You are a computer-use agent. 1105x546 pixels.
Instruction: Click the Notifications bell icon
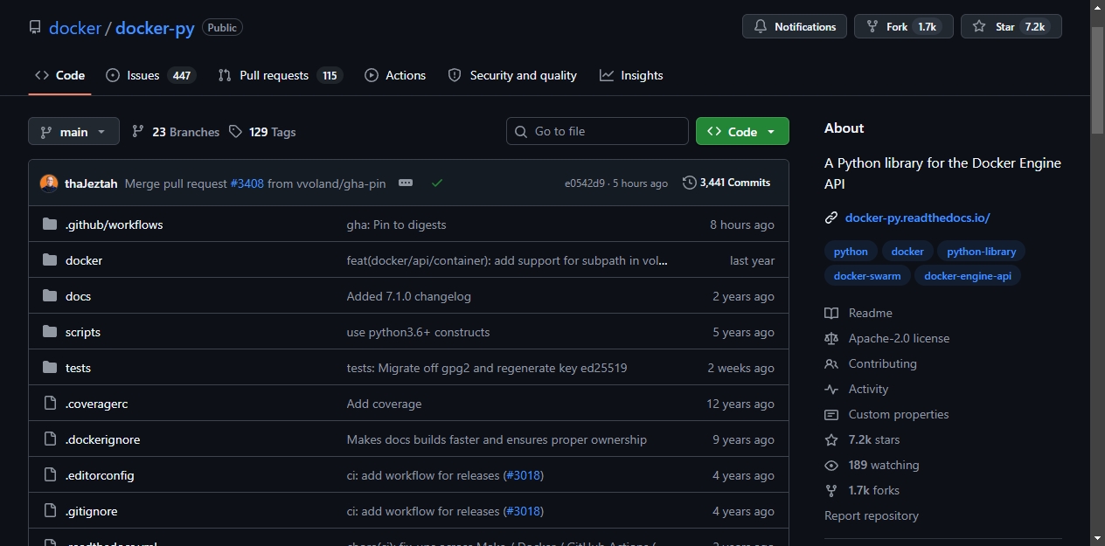(x=761, y=27)
